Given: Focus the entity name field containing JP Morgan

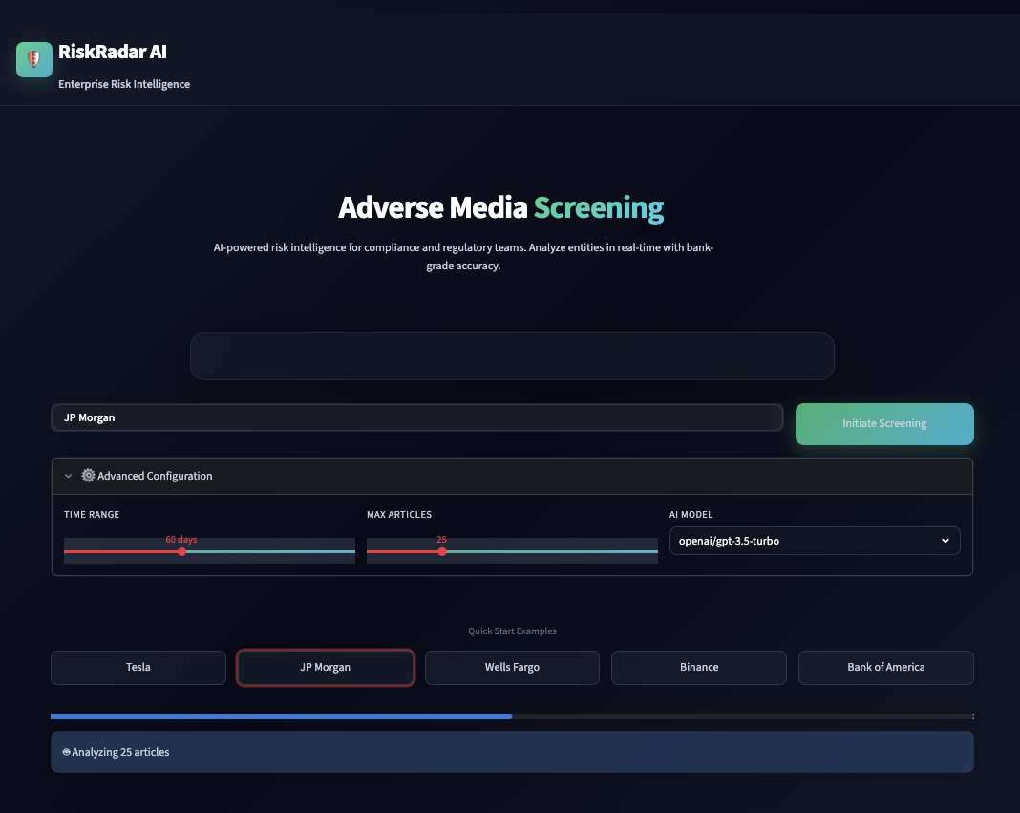Looking at the screenshot, I should point(417,417).
